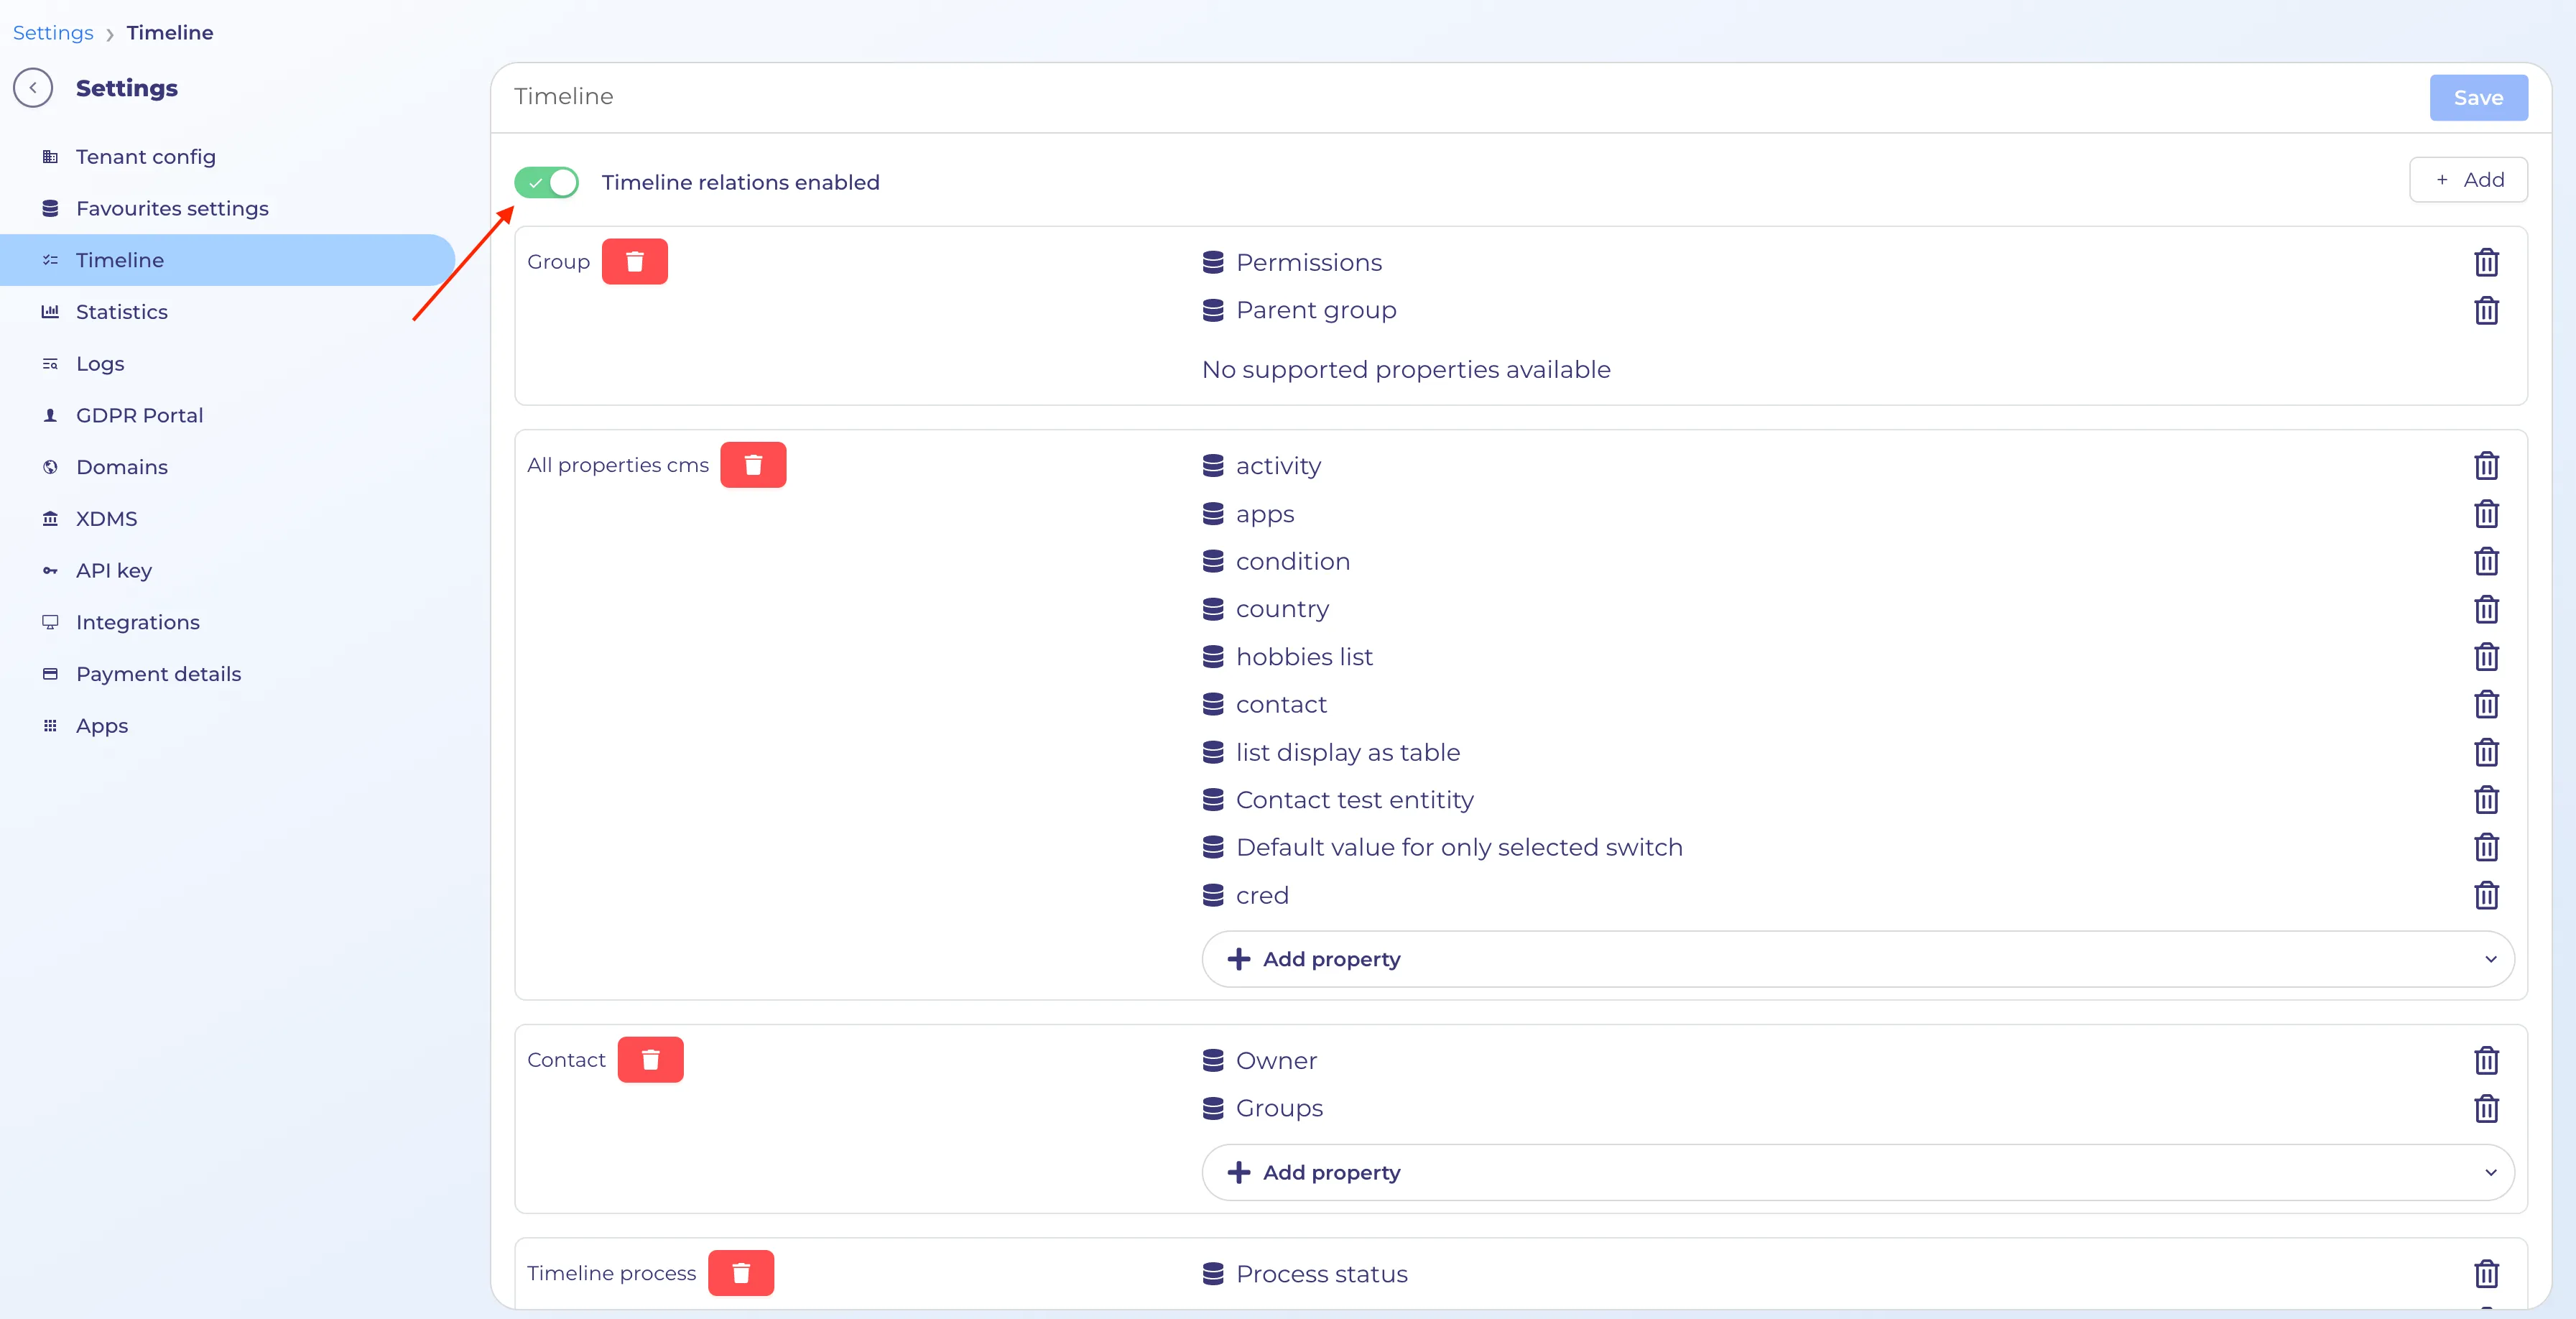
Task: Delete the Contact entity block
Action: click(x=650, y=1059)
